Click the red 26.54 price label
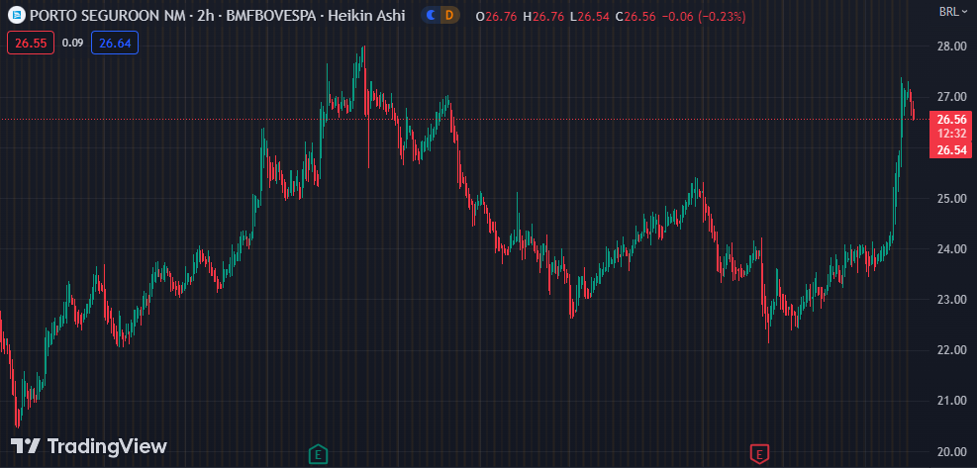Viewport: 977px width, 468px height. [951, 150]
